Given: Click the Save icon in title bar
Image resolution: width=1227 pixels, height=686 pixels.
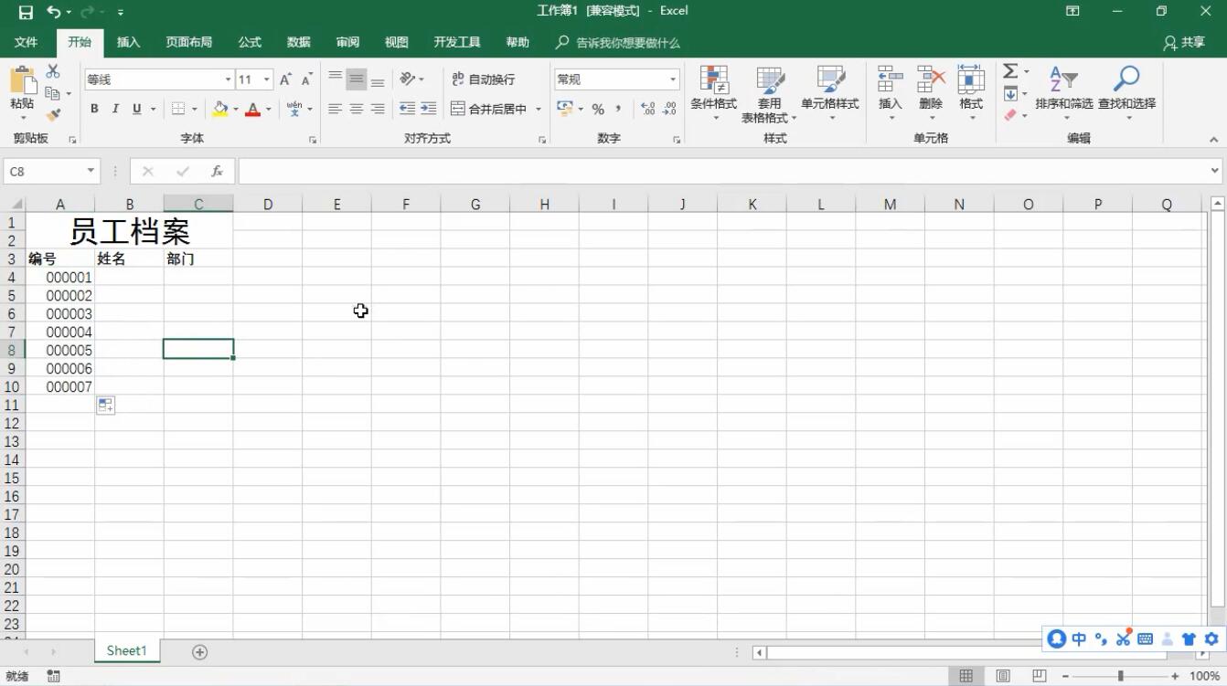Looking at the screenshot, I should 26,12.
